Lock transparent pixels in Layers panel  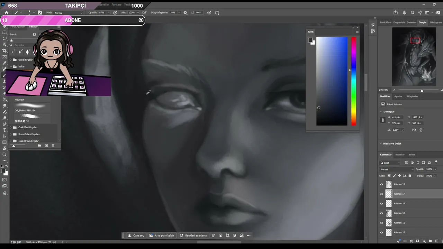389,176
